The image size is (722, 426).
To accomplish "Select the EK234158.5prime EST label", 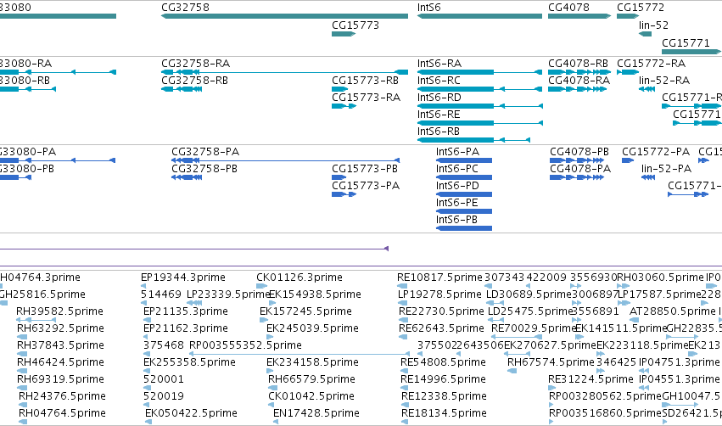I will (312, 363).
